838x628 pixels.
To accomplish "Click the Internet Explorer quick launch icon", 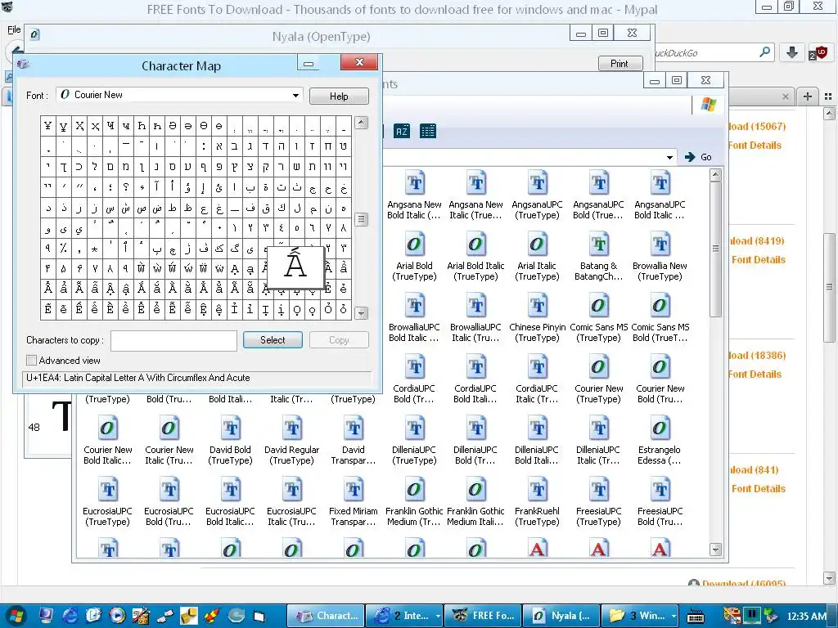I will 70,616.
